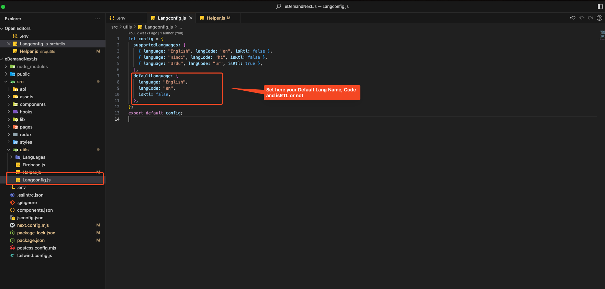This screenshot has width=605, height=289.
Task: Go to previous Git change arrow icon
Action: 573,18
